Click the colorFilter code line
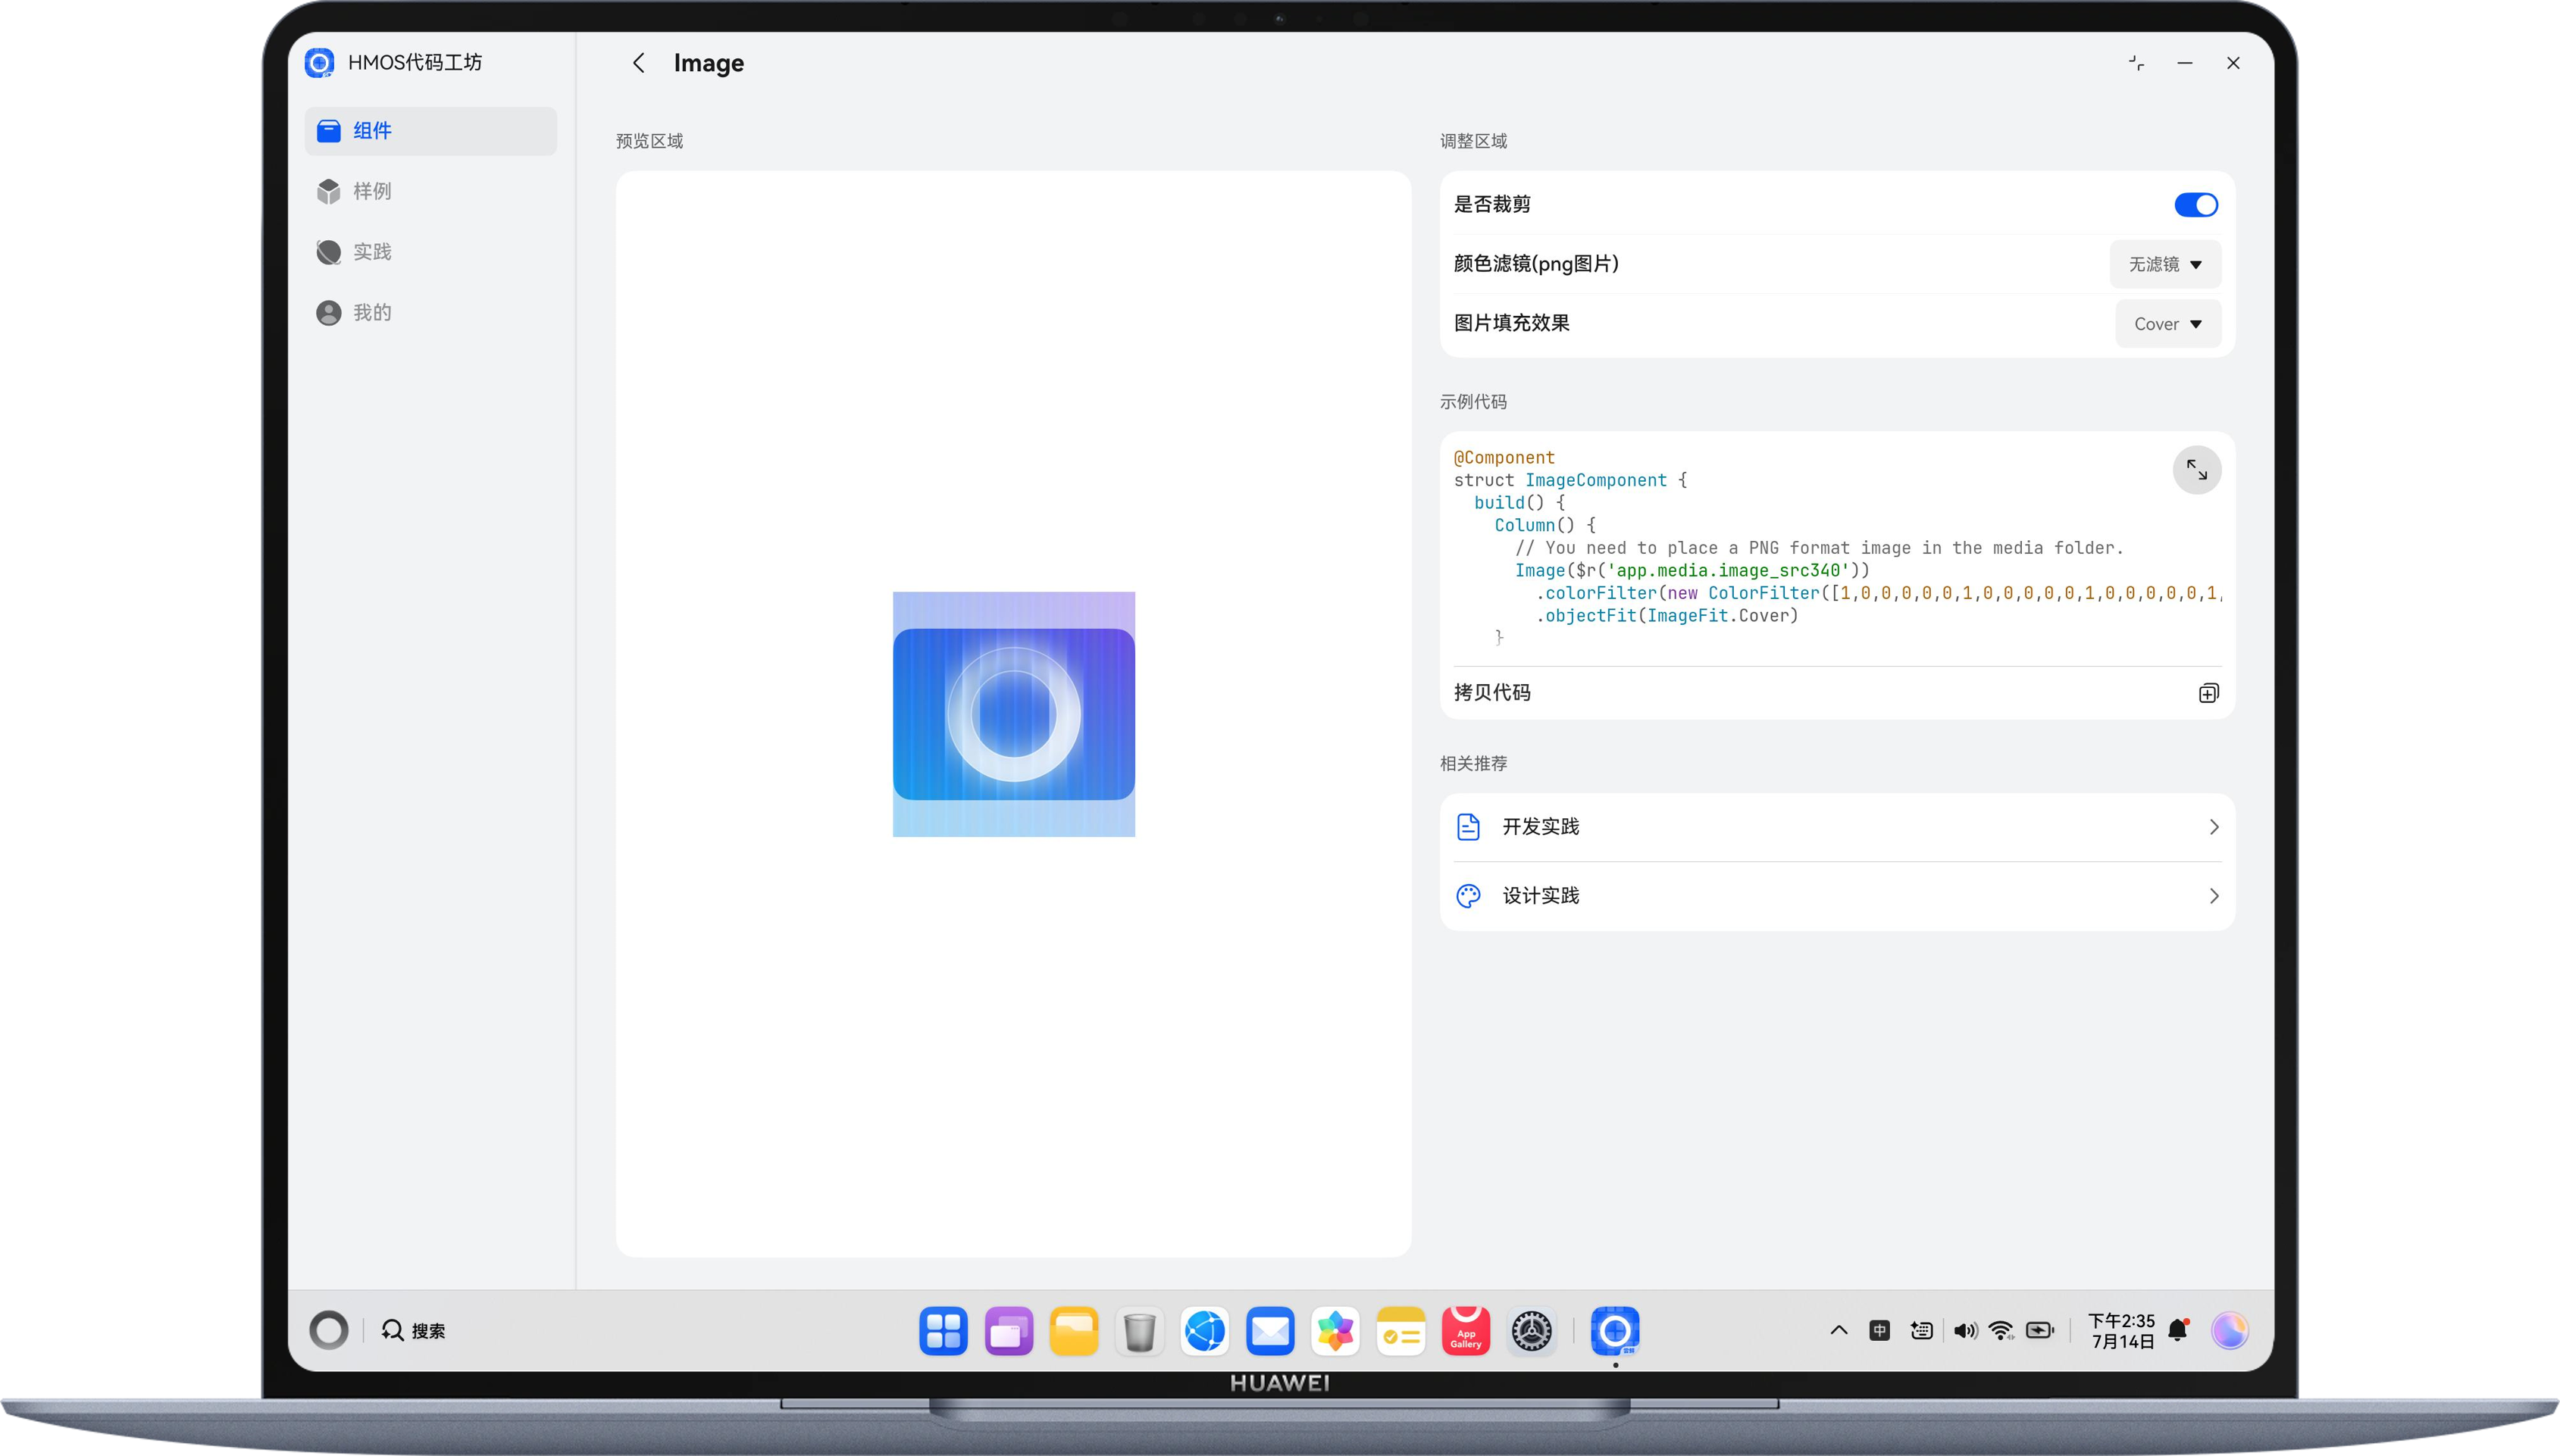This screenshot has width=2560, height=1456. click(x=1878, y=593)
